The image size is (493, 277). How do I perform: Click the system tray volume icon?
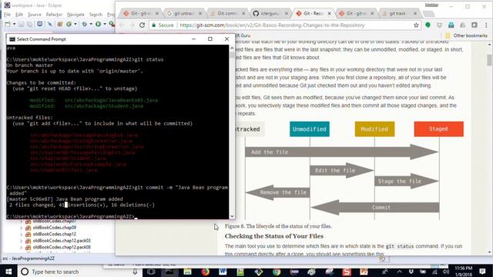coord(445,272)
